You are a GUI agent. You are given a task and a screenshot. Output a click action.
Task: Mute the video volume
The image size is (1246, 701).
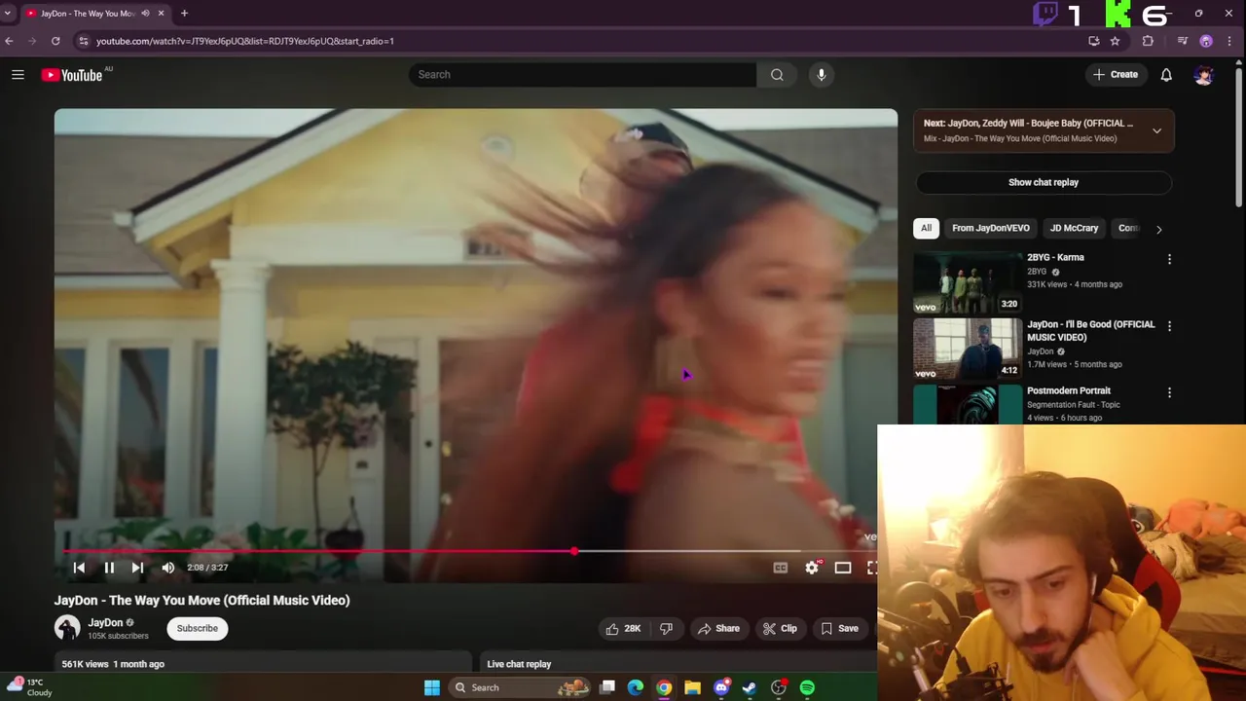[x=168, y=568]
